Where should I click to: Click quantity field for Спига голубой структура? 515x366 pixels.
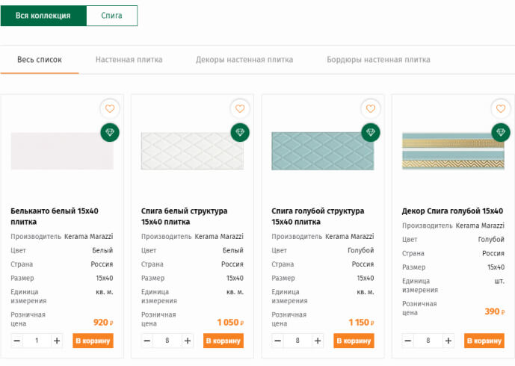[297, 341]
